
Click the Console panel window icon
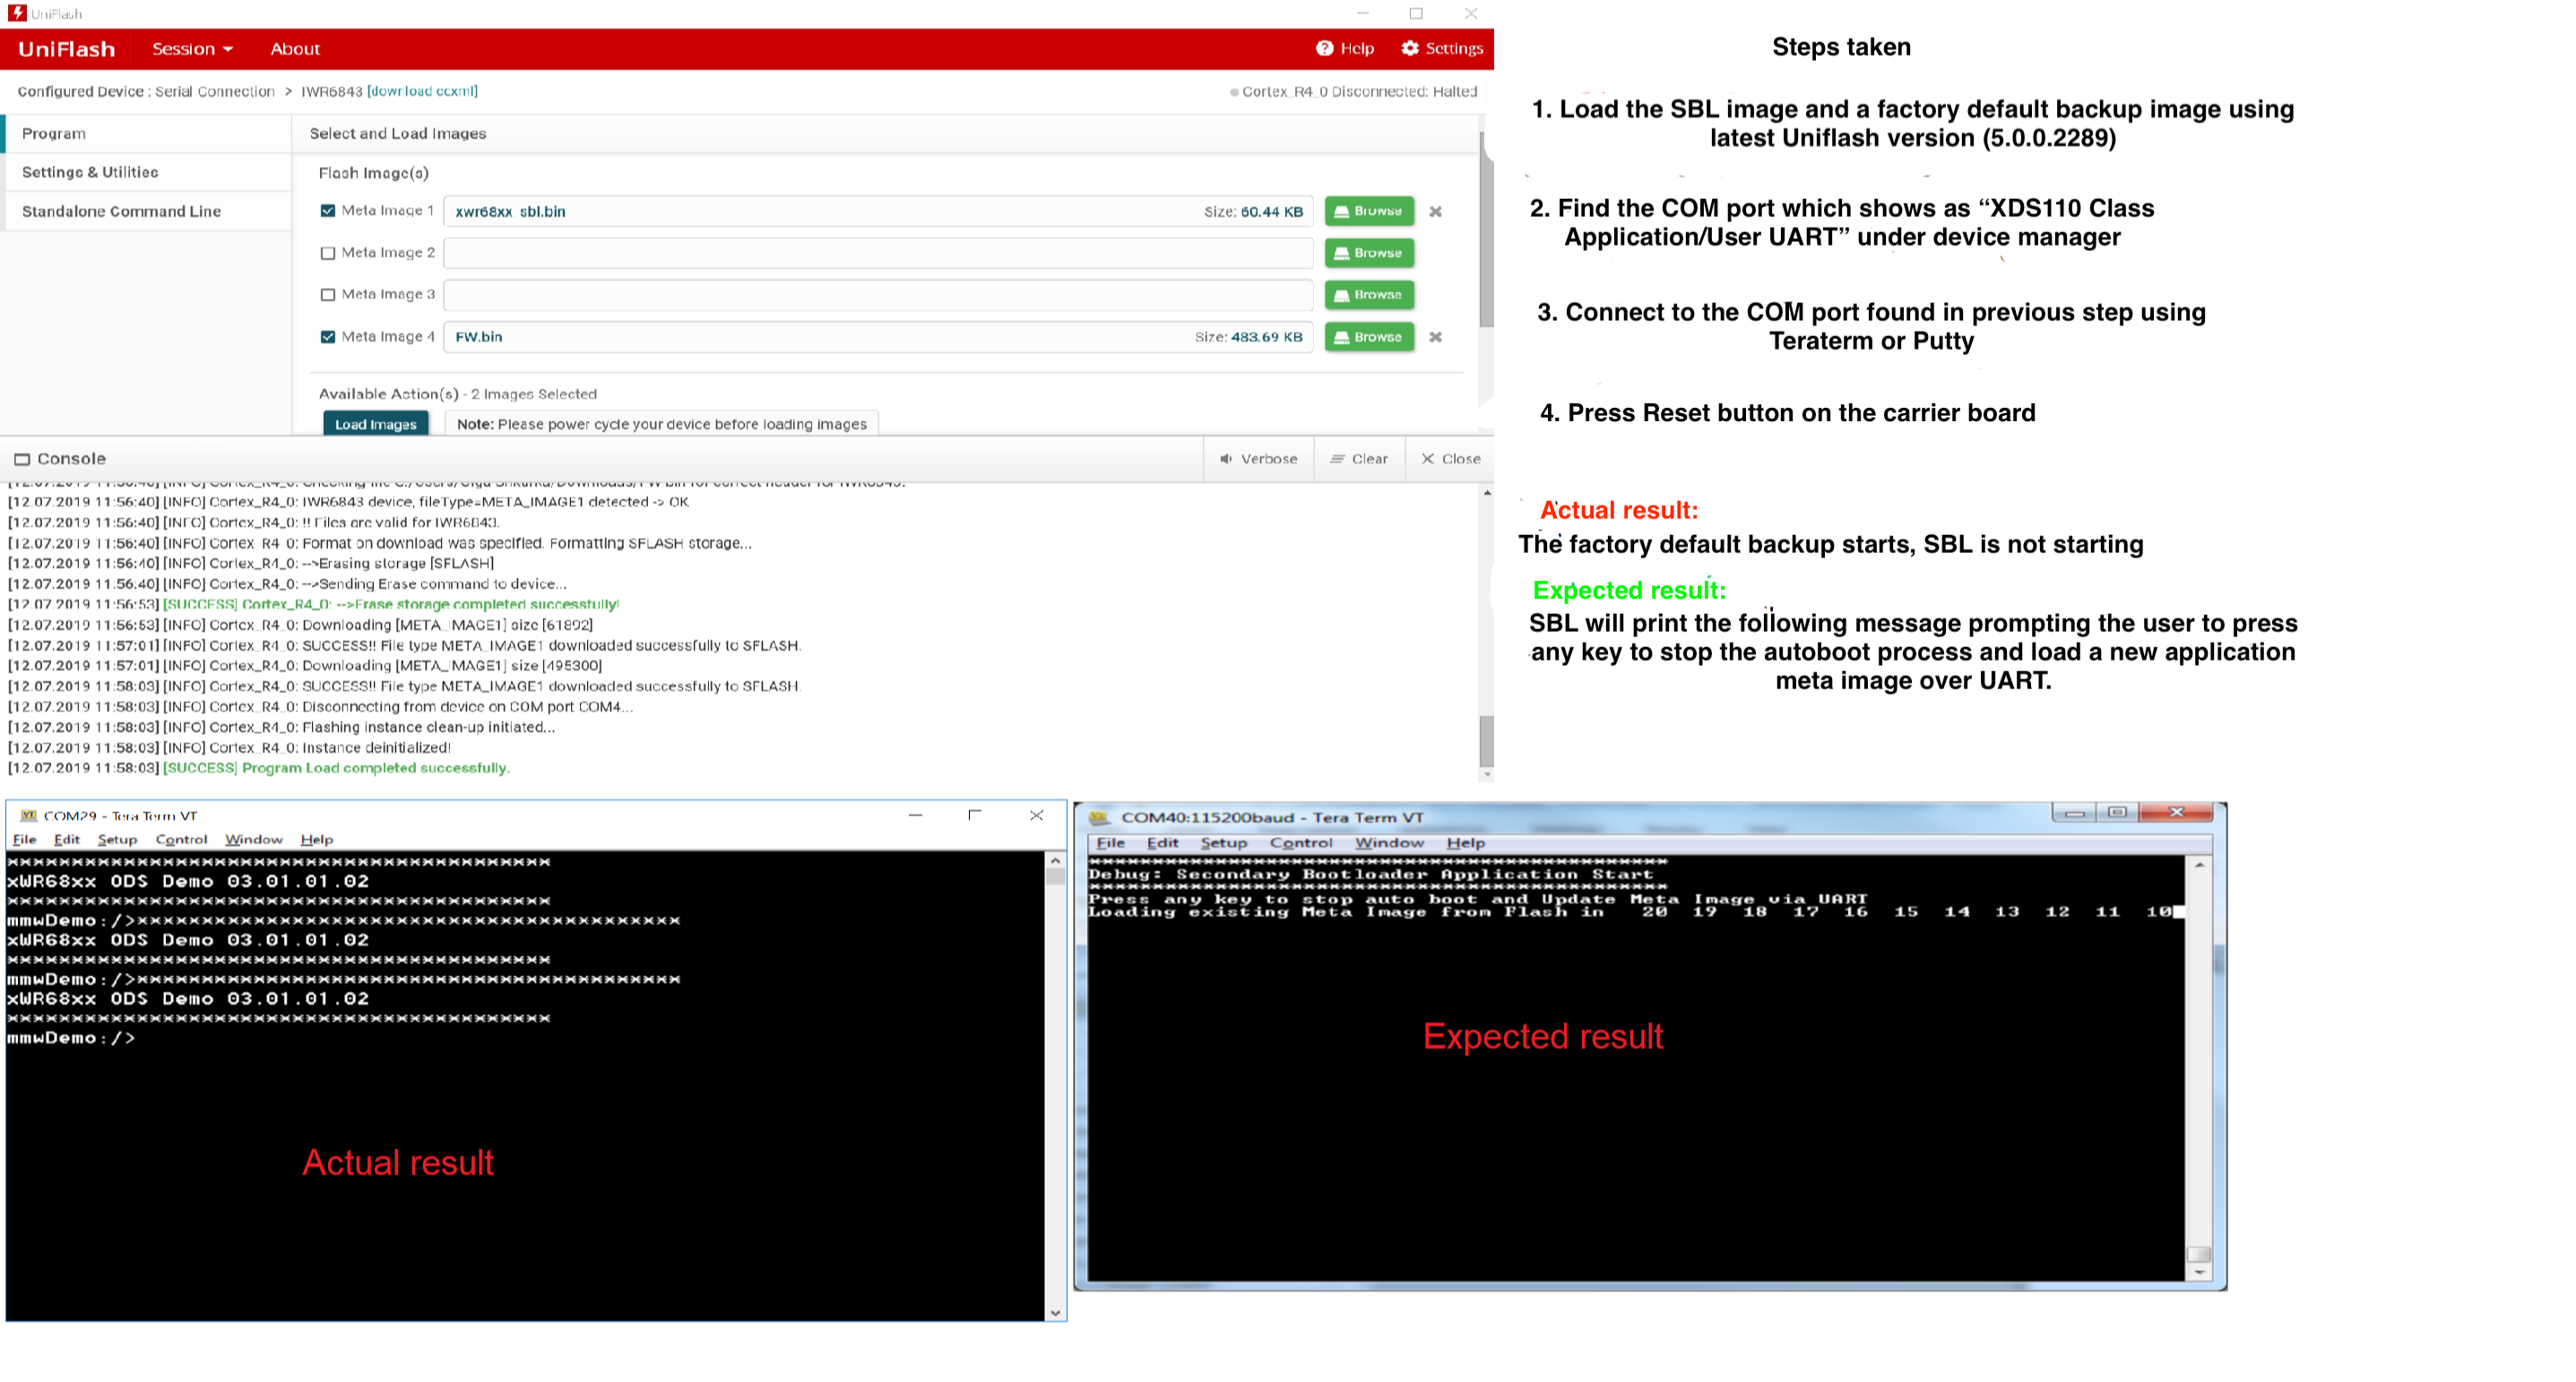22,460
